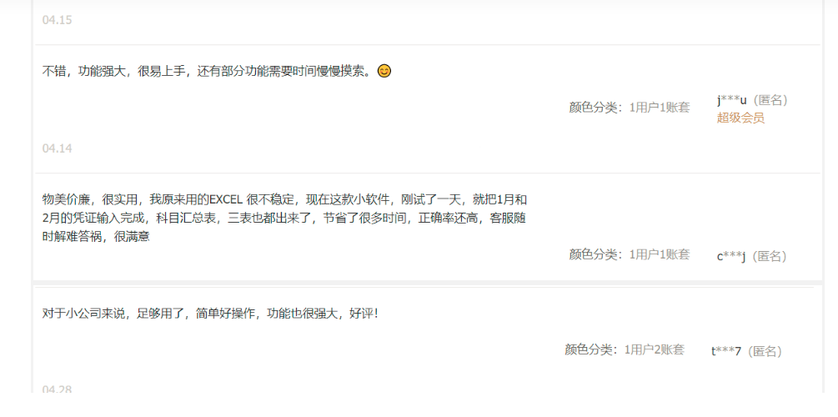838x417 pixels.
Task: Select reviewer name t***7
Action: pos(726,351)
